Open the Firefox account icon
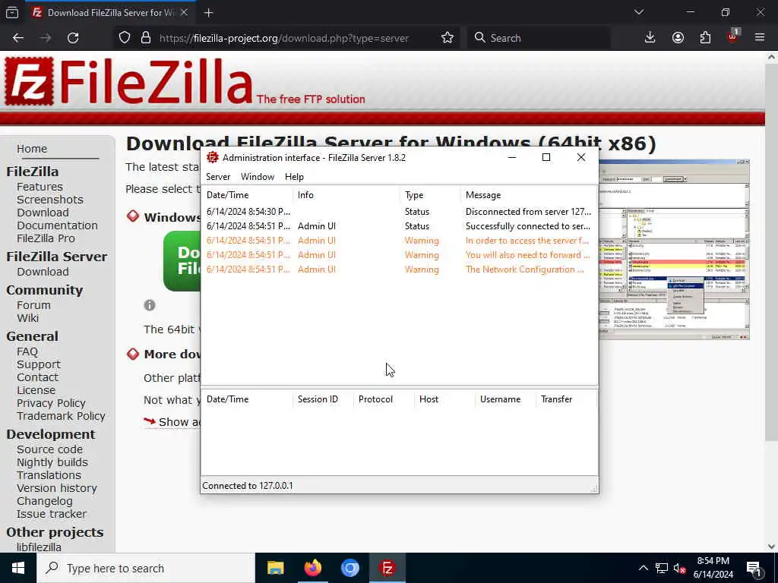 [x=678, y=38]
